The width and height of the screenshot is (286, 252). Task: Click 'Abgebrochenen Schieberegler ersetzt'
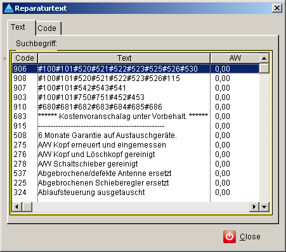click(103, 183)
